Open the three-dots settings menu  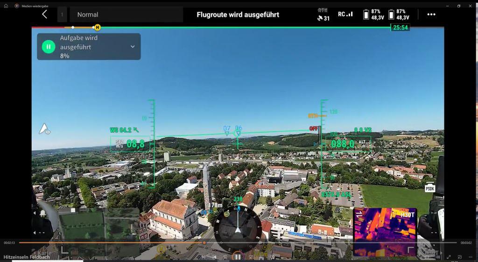coord(431,14)
